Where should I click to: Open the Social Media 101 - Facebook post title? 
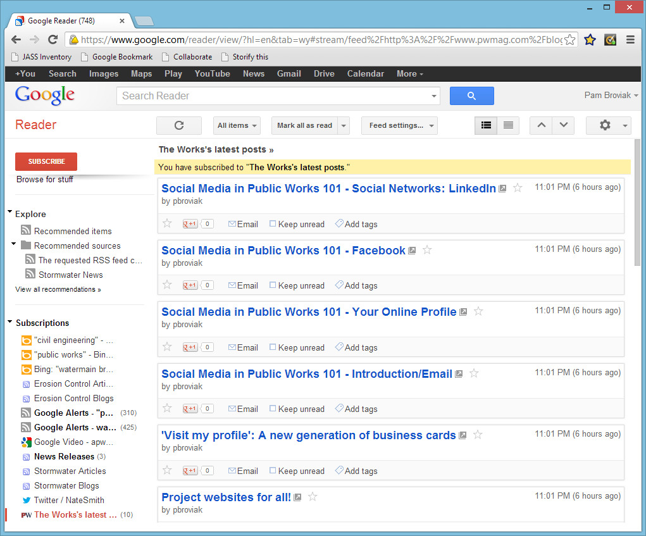click(283, 251)
